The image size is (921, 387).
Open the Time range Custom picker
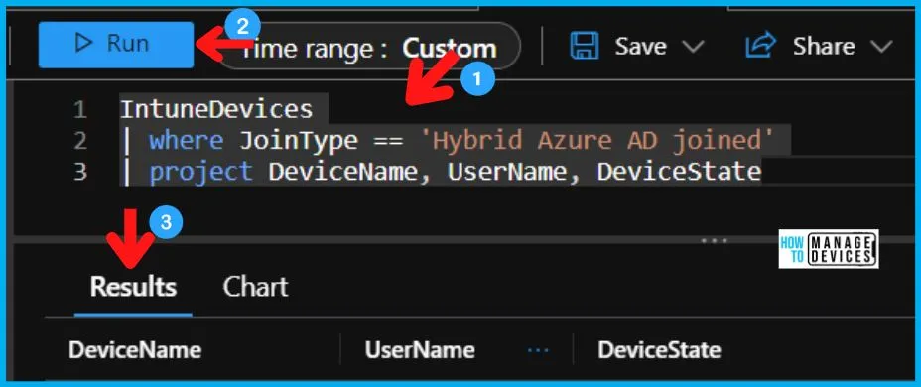[368, 47]
